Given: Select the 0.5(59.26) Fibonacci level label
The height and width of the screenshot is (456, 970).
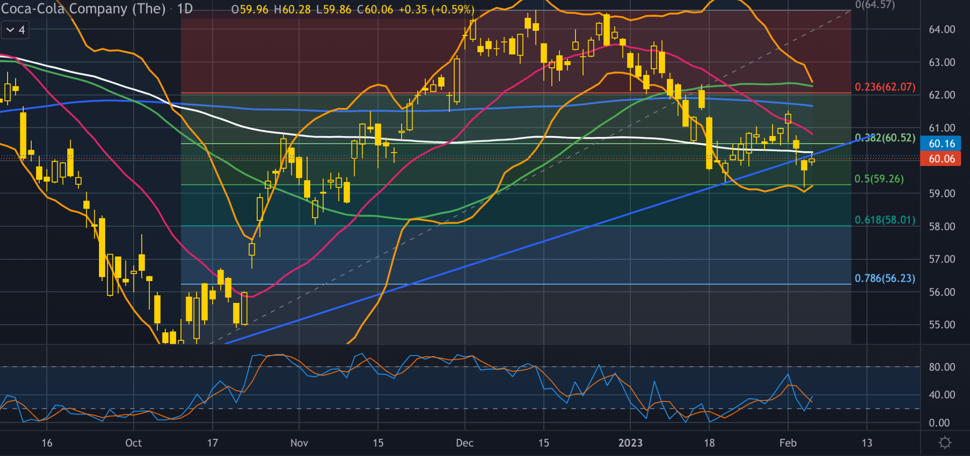Looking at the screenshot, I should coord(879,179).
